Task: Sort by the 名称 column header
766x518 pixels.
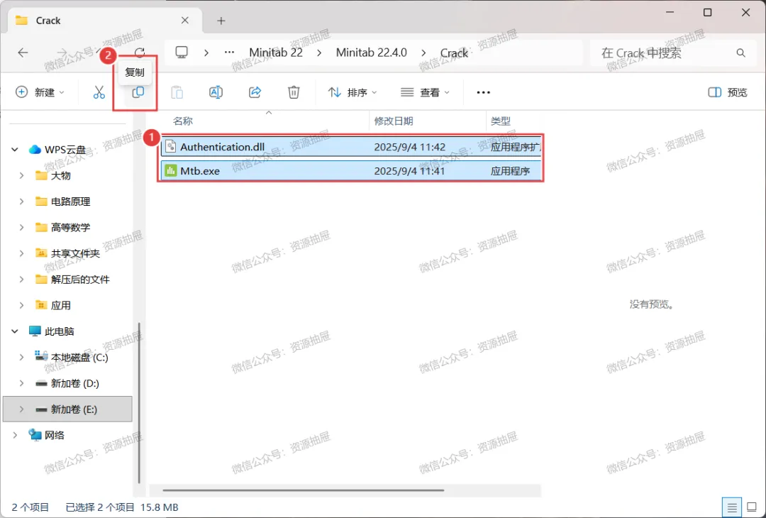Action: [183, 121]
